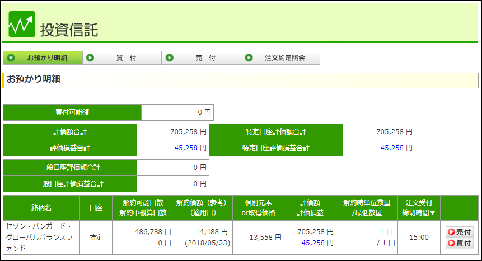Open the 売付 tab in the navigation bar
Viewport: 482px width, 261px height.
[x=202, y=58]
